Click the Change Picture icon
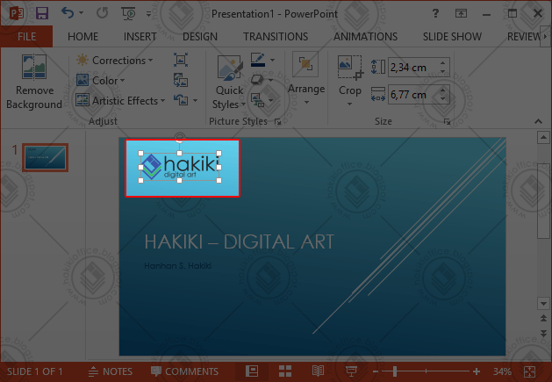 pos(181,80)
